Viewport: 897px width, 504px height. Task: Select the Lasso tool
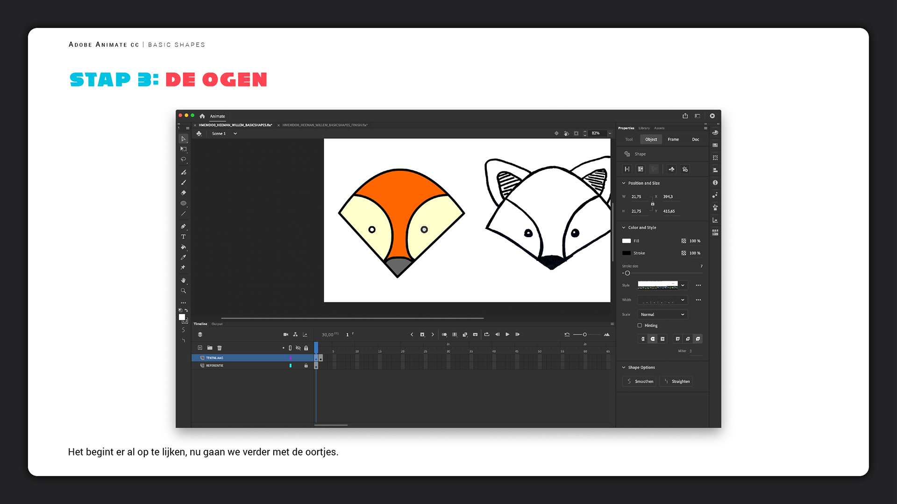pos(183,160)
